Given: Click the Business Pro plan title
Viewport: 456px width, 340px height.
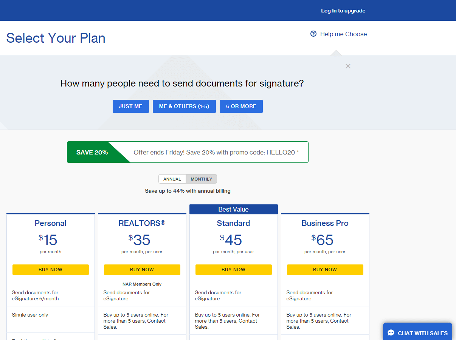Looking at the screenshot, I should tap(325, 223).
